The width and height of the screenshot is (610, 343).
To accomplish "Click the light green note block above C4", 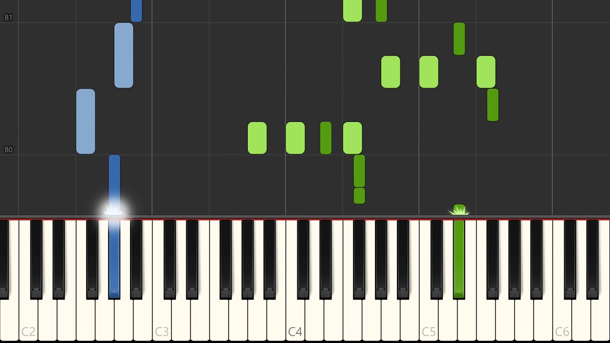I will pos(295,138).
